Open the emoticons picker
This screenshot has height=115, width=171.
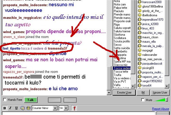pyautogui.click(x=28, y=108)
